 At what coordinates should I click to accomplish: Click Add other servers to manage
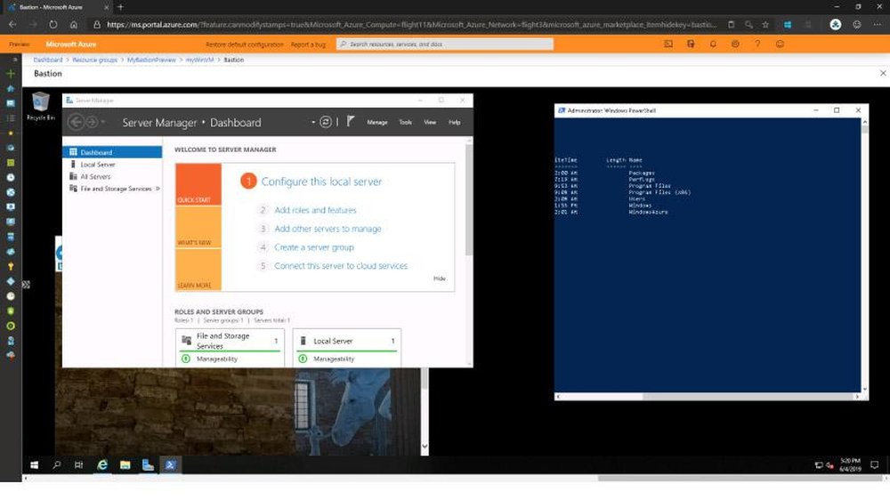pos(328,229)
